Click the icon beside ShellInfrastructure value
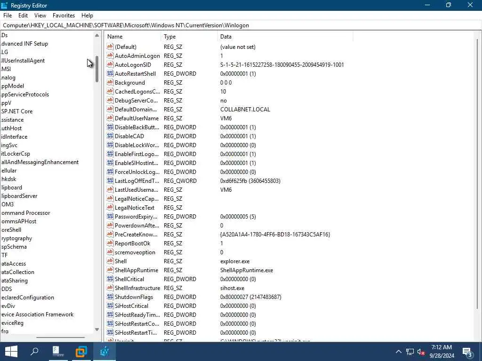 pos(110,288)
